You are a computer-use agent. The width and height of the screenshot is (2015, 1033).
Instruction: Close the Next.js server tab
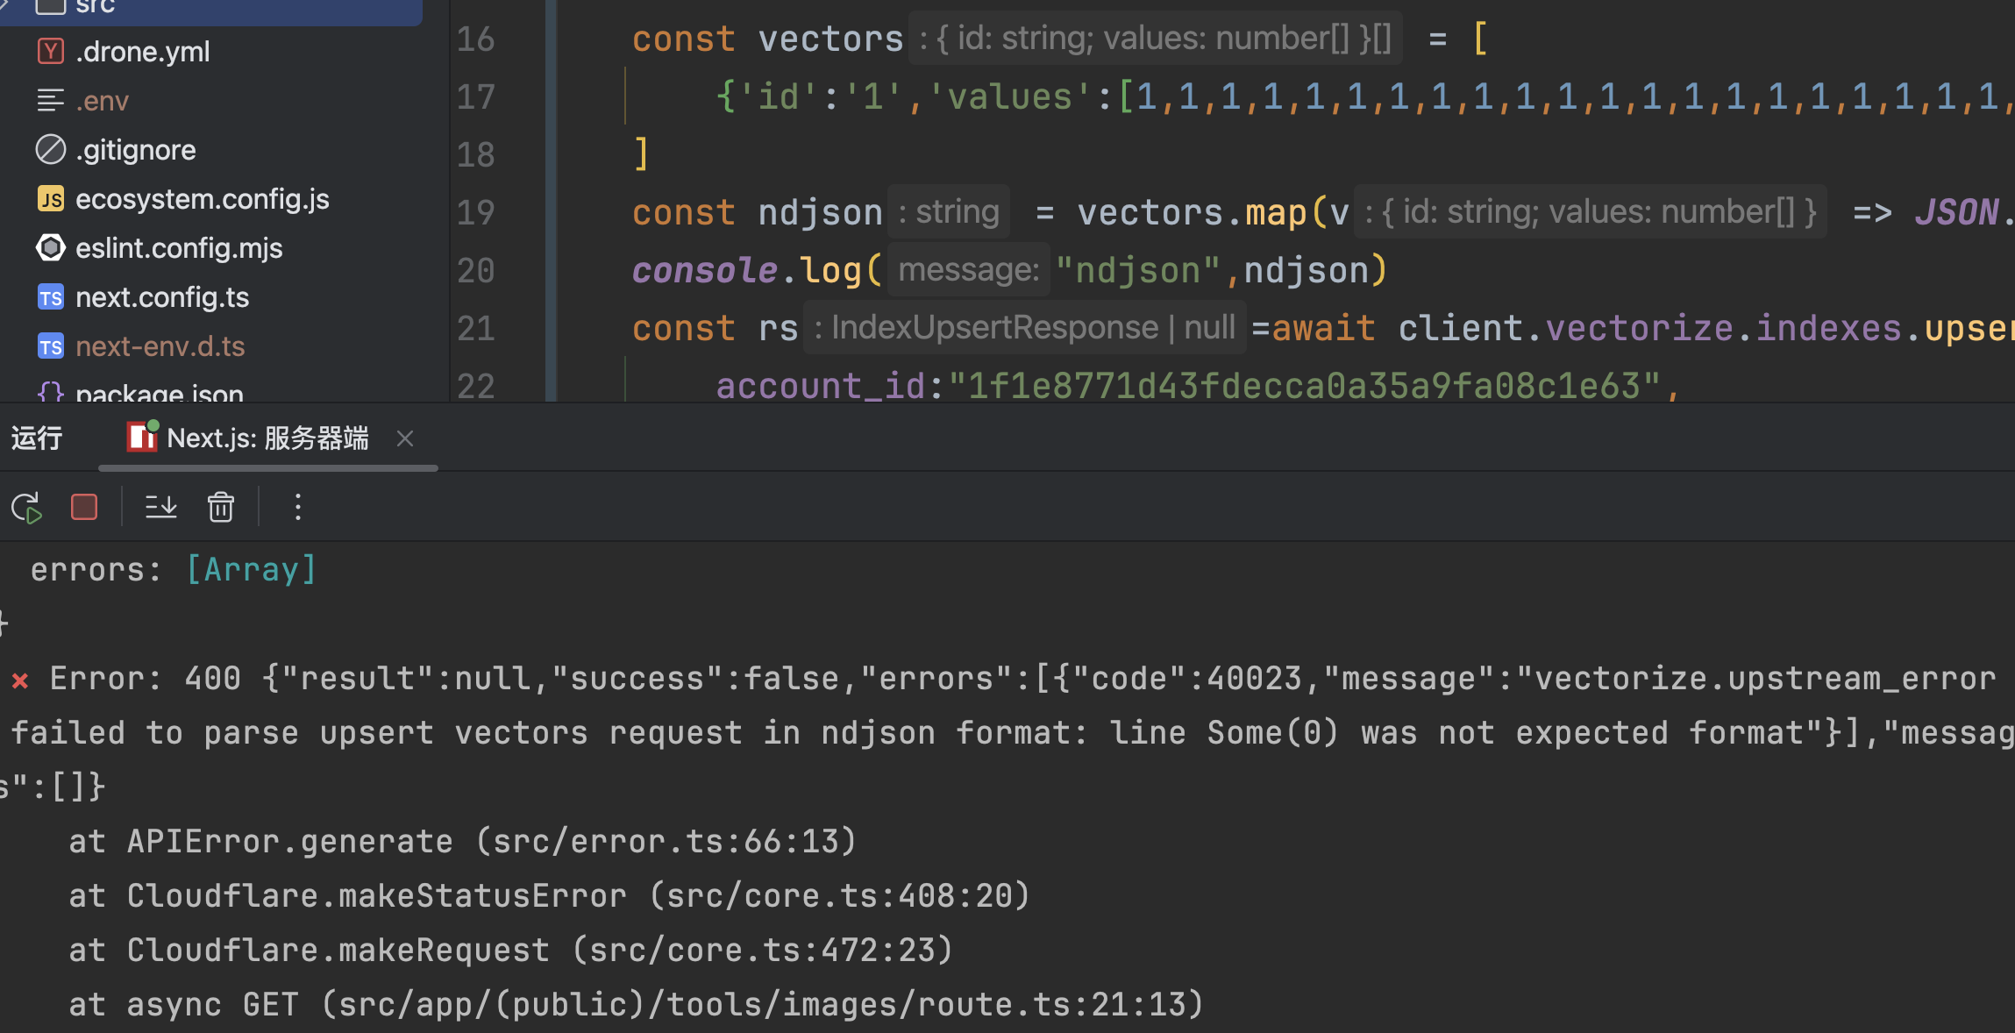[405, 438]
